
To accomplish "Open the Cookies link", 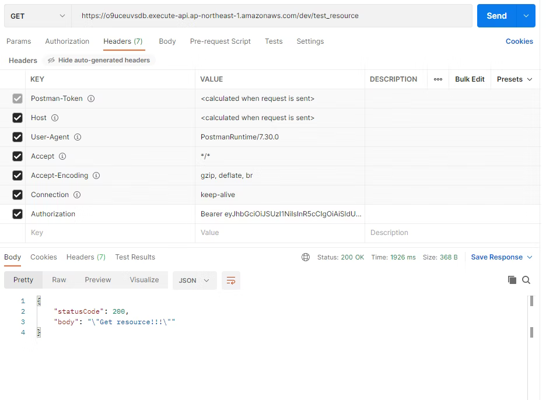I will click(519, 41).
